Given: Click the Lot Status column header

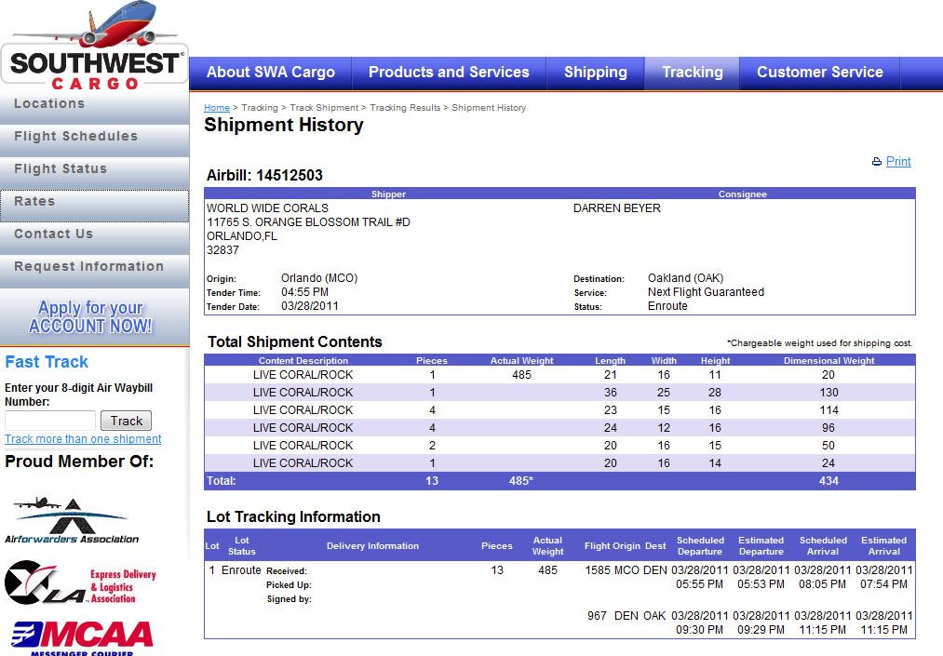Looking at the screenshot, I should coord(242,546).
